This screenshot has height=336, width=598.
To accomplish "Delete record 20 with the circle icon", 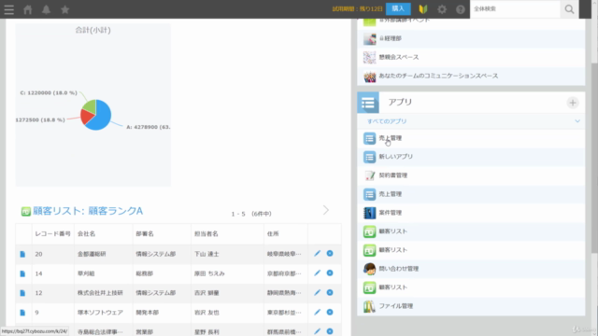I will 330,253.
